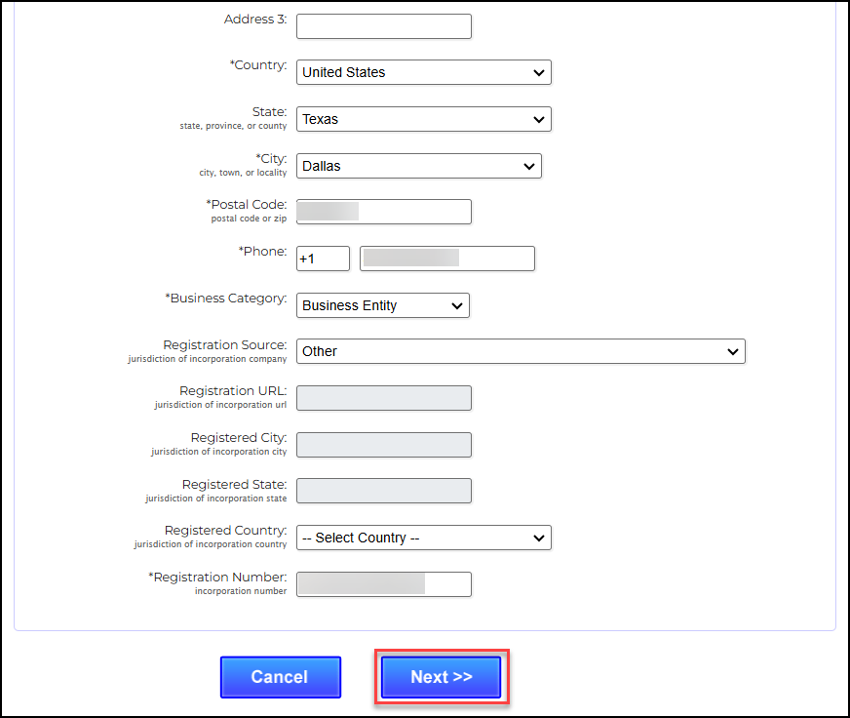Open the Registered Country Select Country dropdown
Viewport: 850px width, 718px height.
423,538
